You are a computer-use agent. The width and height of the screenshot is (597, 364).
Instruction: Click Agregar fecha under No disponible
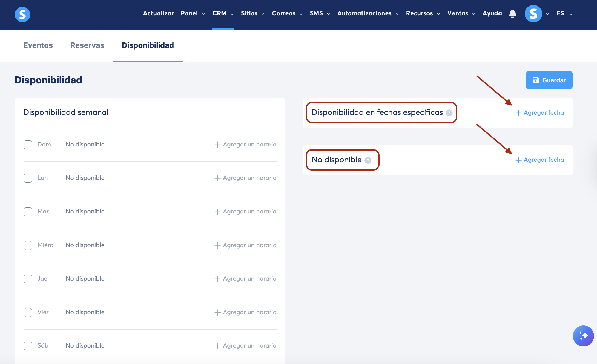[539, 160]
